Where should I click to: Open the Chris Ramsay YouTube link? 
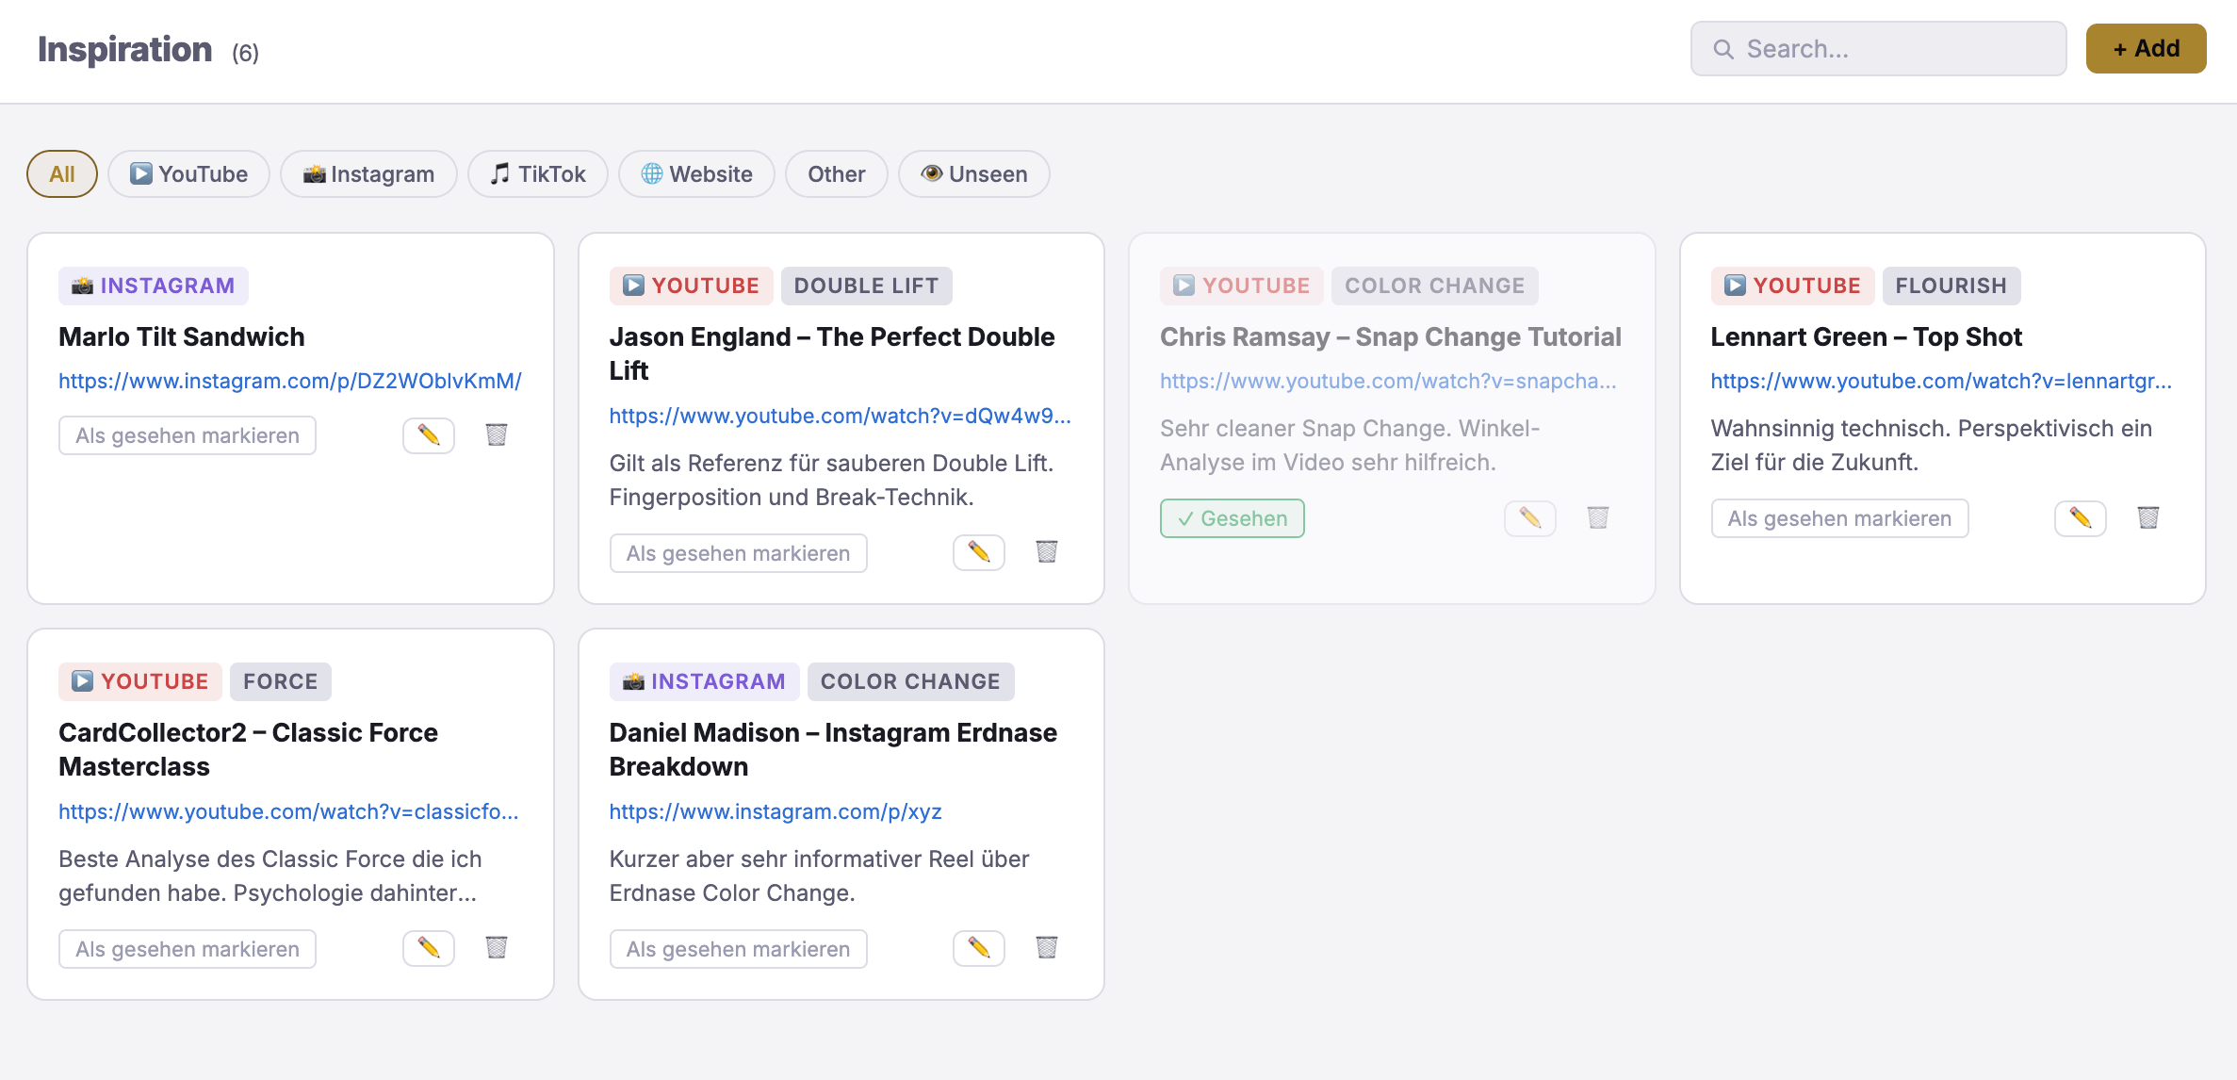point(1388,381)
